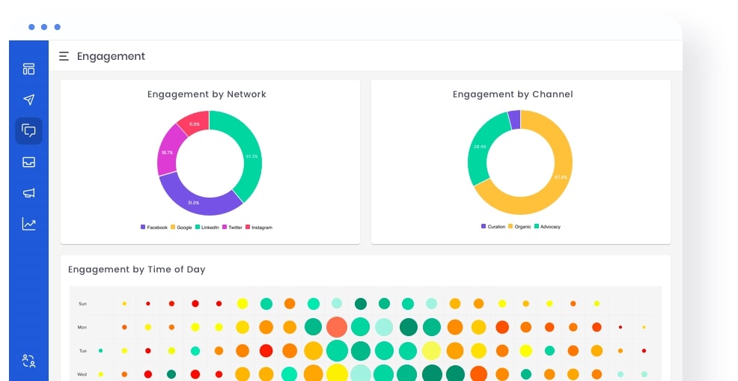Toggle Google legend entry in Network chart

tap(181, 228)
